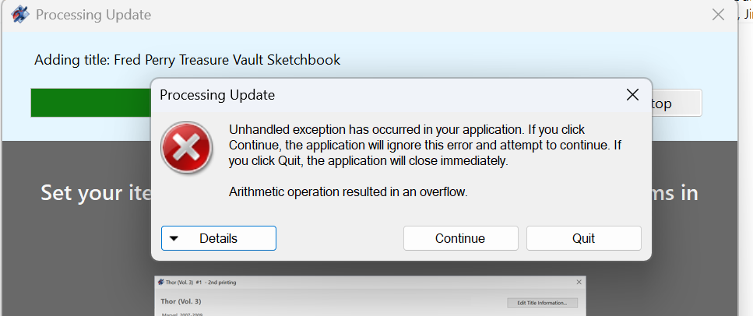Click the Adding title: Fred Perry status text

[x=188, y=60]
